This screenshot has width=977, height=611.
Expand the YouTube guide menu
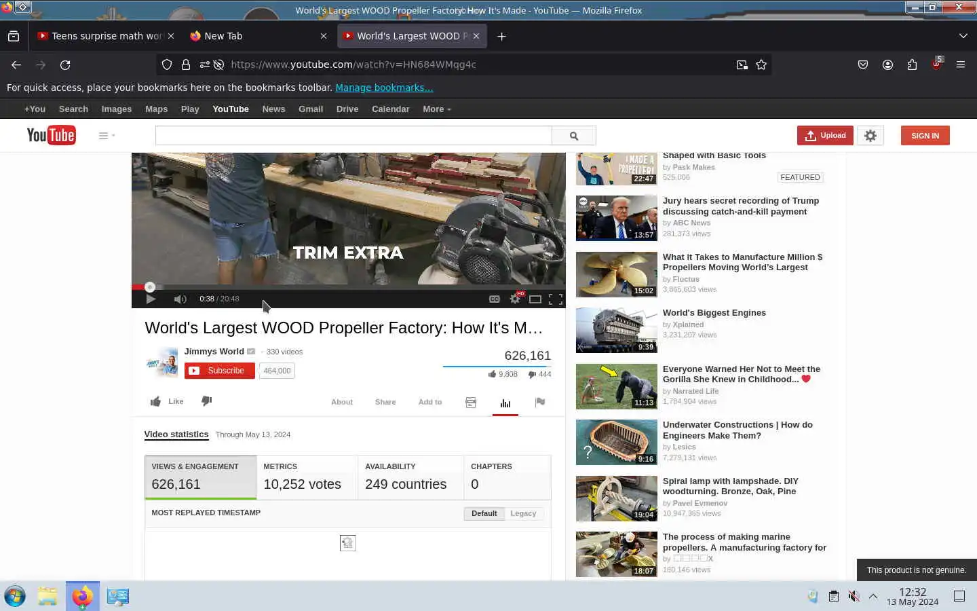107,136
